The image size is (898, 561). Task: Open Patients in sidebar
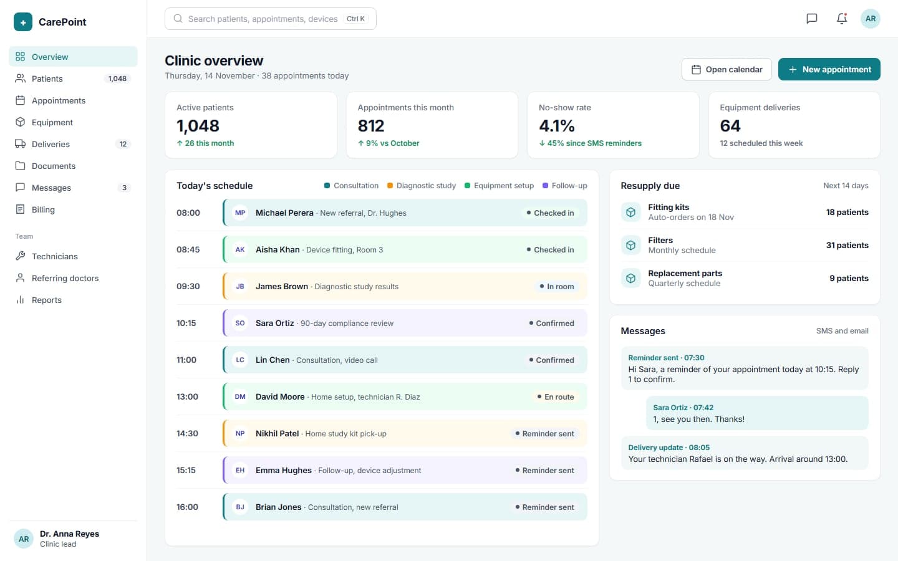(73, 79)
